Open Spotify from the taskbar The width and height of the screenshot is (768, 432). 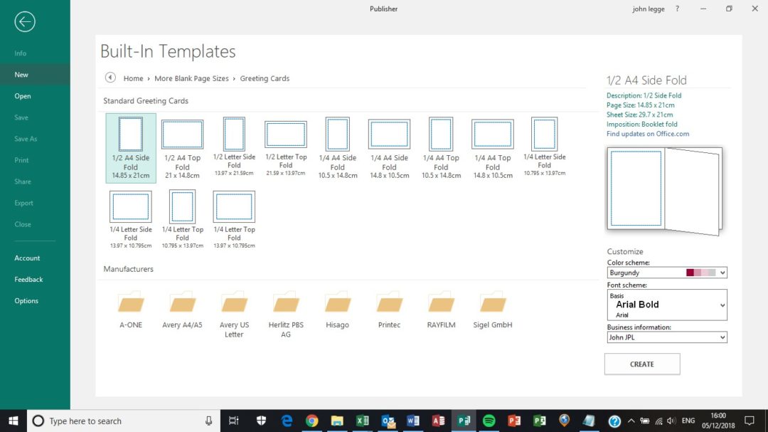[x=489, y=421]
